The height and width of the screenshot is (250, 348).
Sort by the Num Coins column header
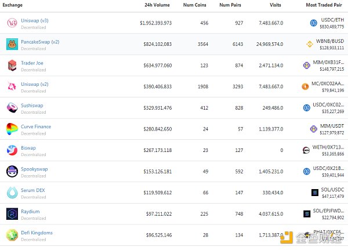195,5
